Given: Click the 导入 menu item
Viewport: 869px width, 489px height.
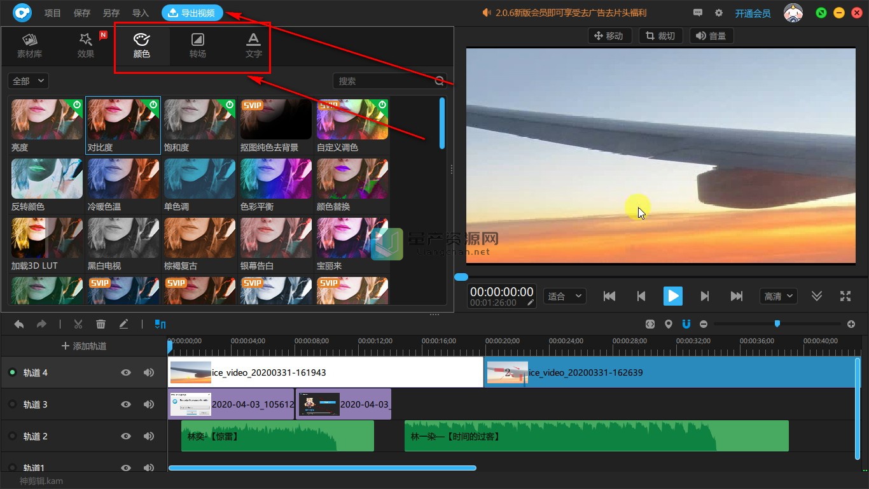Looking at the screenshot, I should click(x=141, y=13).
